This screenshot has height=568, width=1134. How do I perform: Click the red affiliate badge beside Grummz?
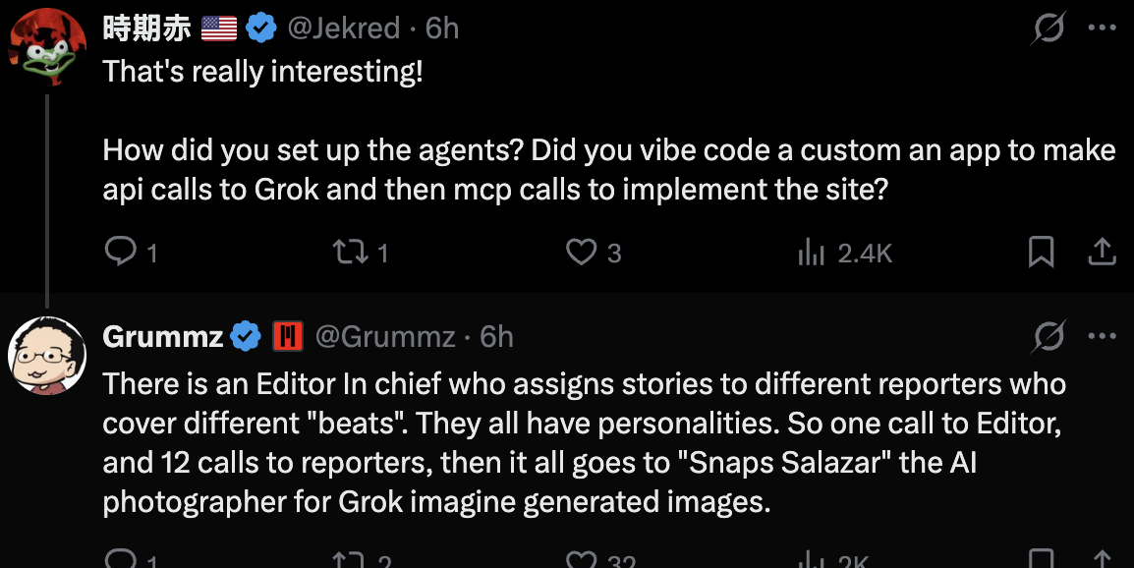[287, 337]
